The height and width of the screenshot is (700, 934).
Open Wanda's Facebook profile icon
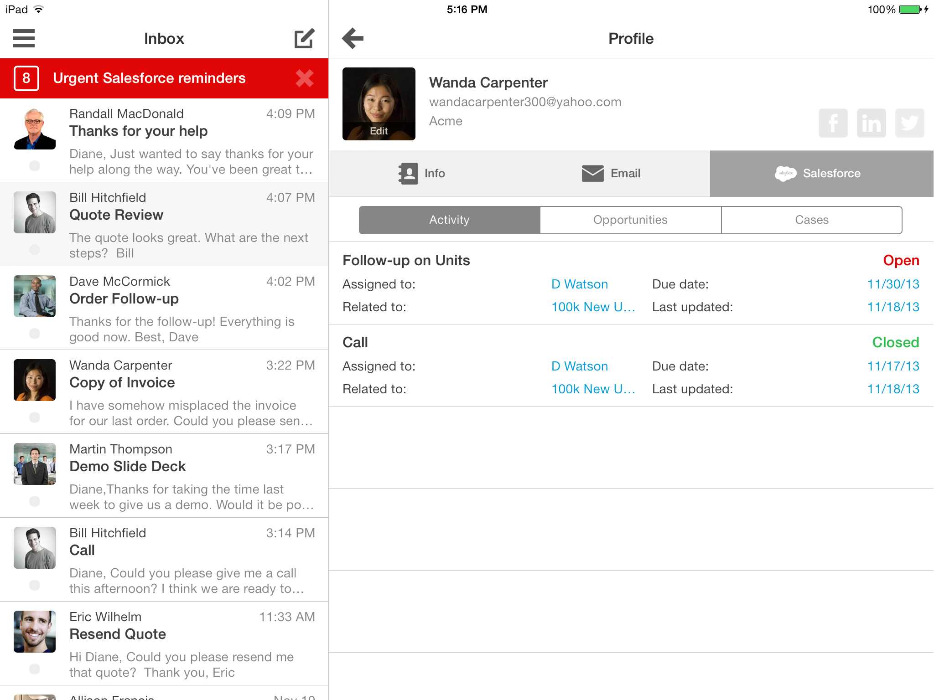(833, 123)
